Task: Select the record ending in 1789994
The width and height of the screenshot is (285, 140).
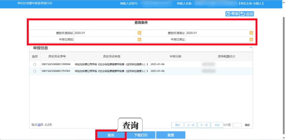Action: pyautogui.click(x=35, y=64)
